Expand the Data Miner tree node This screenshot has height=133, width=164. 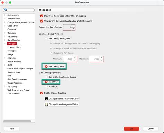[x=5, y=36]
